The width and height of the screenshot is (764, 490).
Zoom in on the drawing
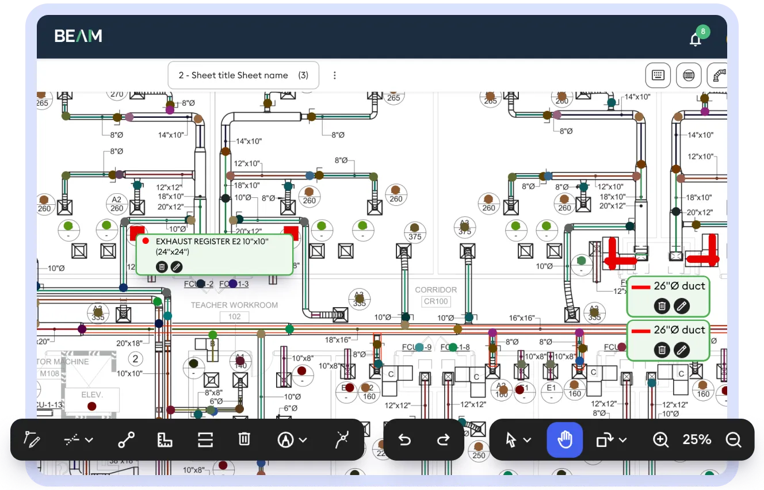click(660, 440)
